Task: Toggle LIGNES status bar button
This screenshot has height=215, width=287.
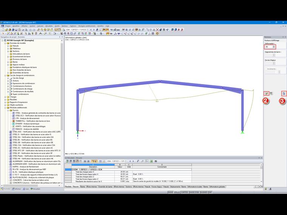Action: pos(204,192)
